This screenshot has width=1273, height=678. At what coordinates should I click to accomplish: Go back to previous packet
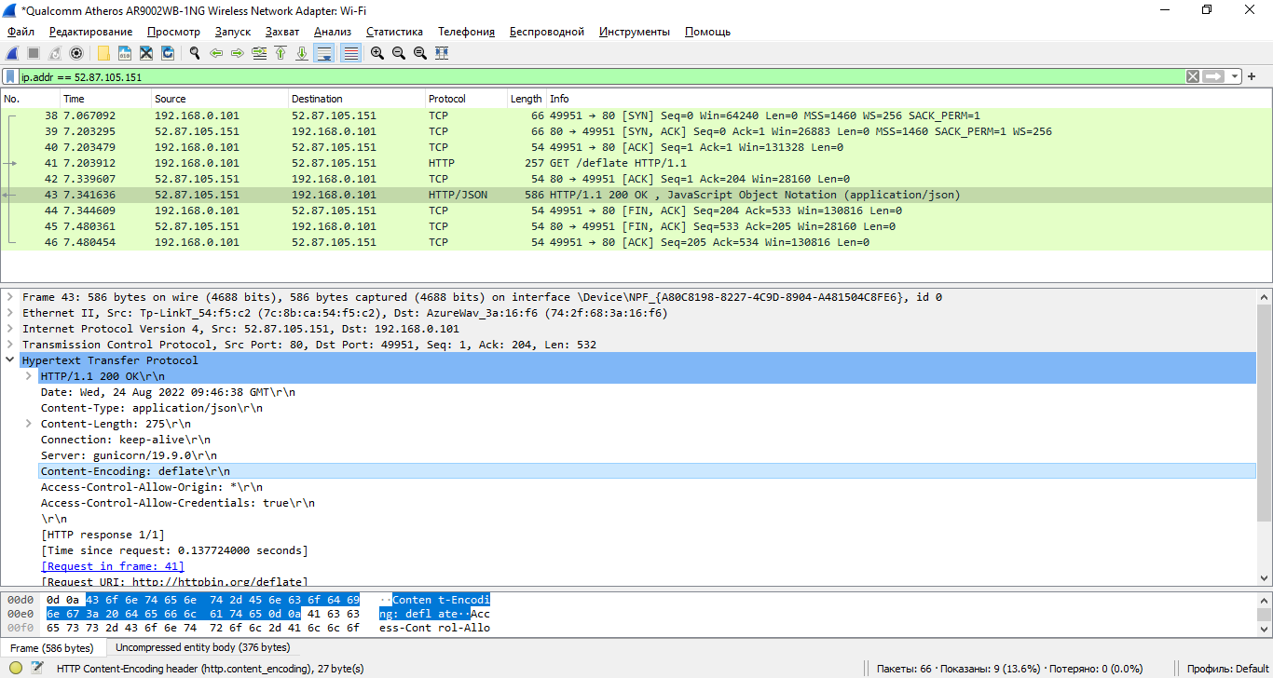pos(216,53)
